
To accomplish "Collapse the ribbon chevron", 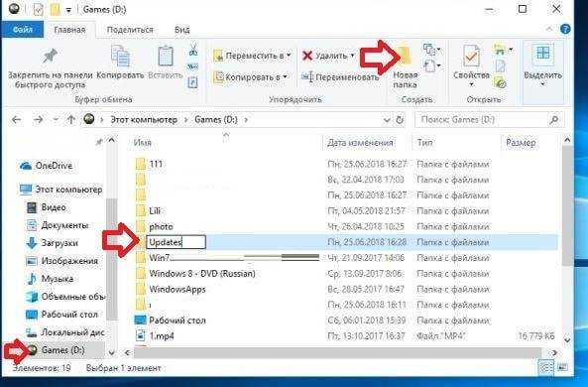I will tap(549, 29).
